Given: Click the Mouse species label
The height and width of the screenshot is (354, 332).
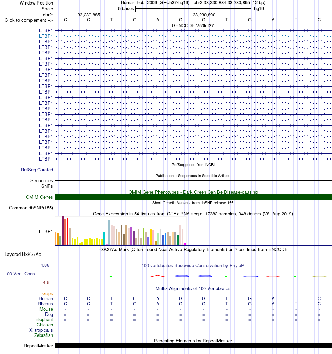Looking at the screenshot, I should [46, 309].
